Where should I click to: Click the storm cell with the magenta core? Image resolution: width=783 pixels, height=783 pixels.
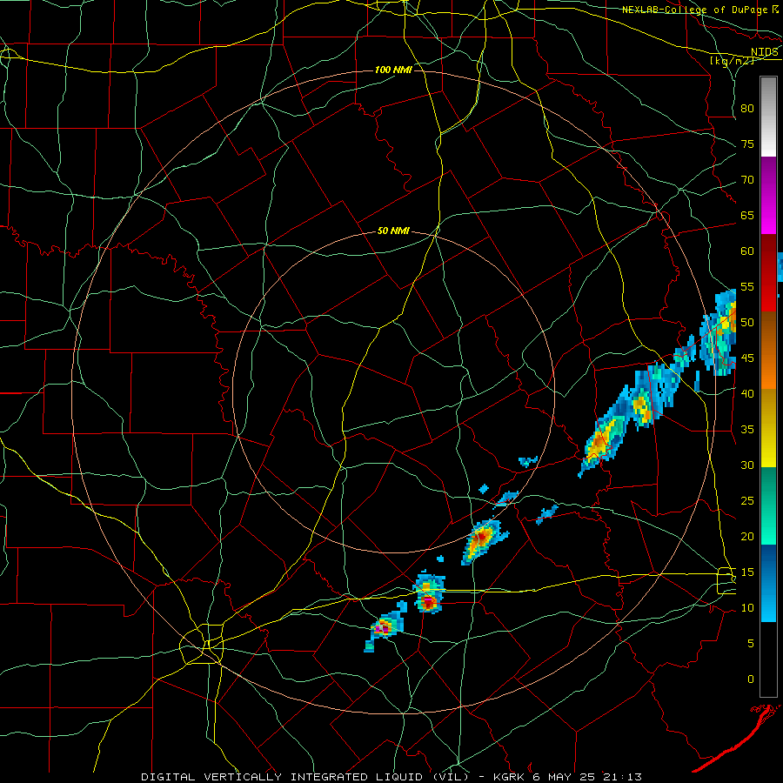[x=384, y=627]
